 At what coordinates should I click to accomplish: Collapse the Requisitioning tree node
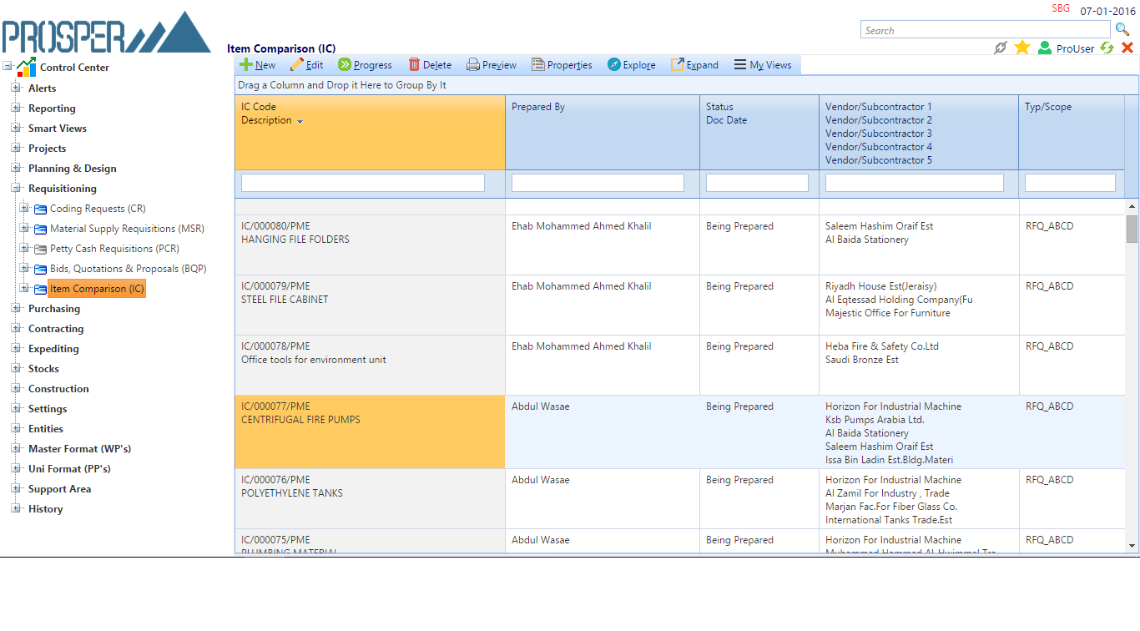[x=16, y=188]
